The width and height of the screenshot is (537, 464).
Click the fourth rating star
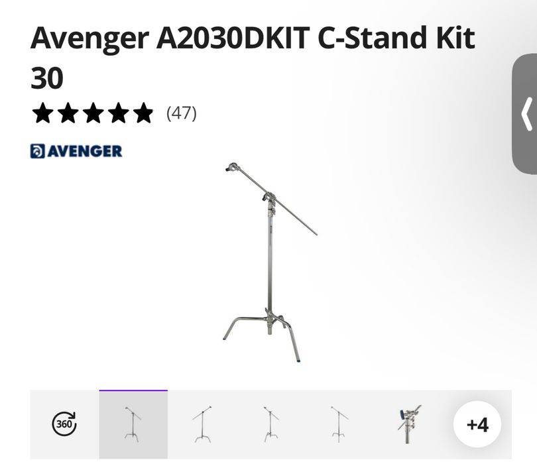coord(118,113)
